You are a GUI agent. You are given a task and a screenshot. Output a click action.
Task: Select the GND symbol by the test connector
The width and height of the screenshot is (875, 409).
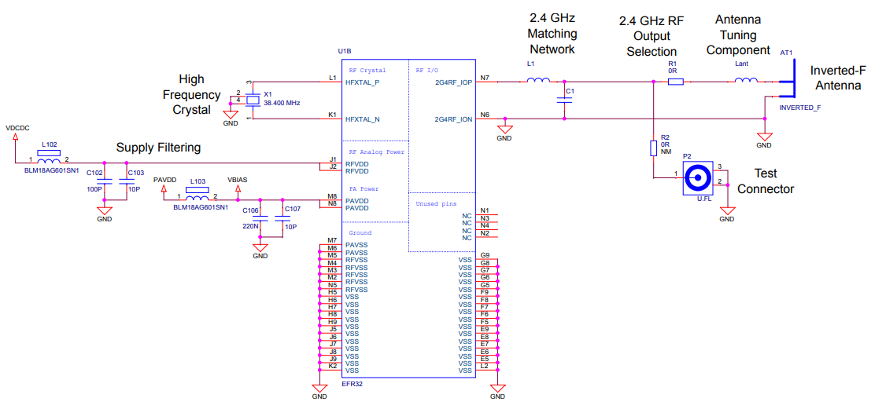pyautogui.click(x=726, y=210)
